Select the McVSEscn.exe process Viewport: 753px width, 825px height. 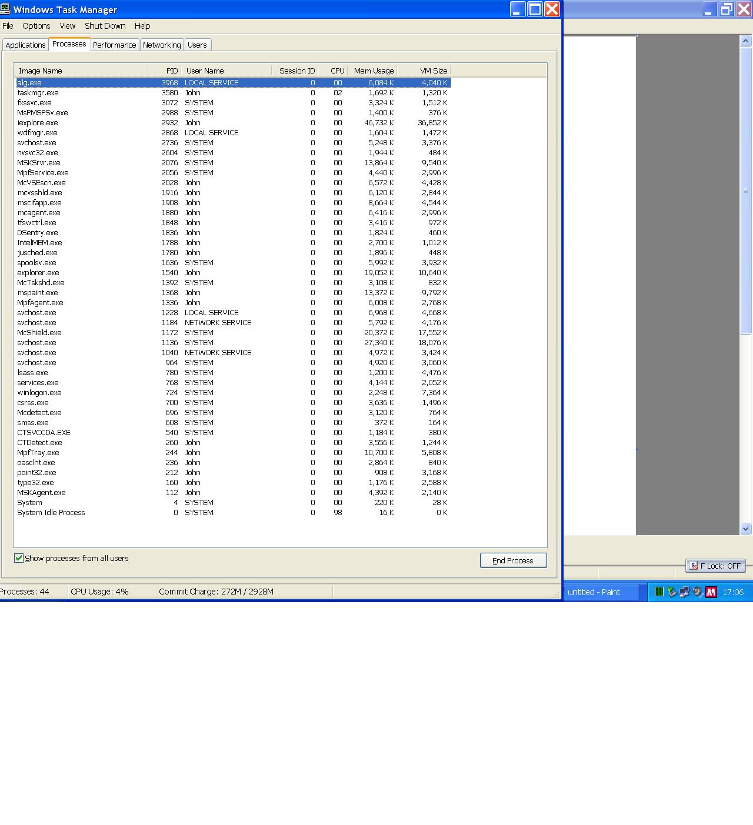tap(234, 183)
